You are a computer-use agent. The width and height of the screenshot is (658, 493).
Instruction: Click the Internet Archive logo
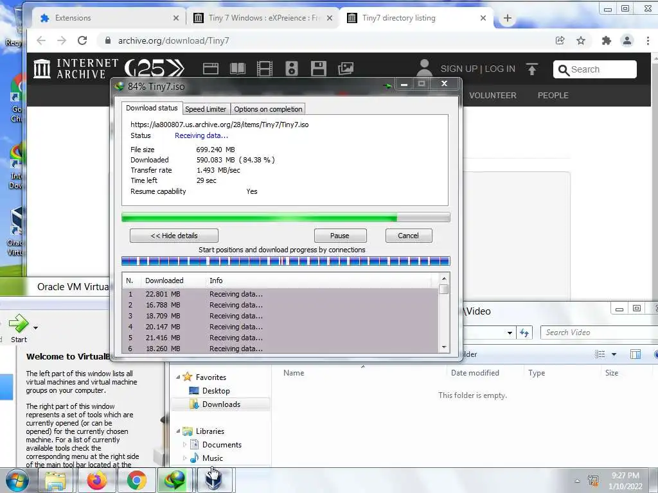click(x=76, y=69)
